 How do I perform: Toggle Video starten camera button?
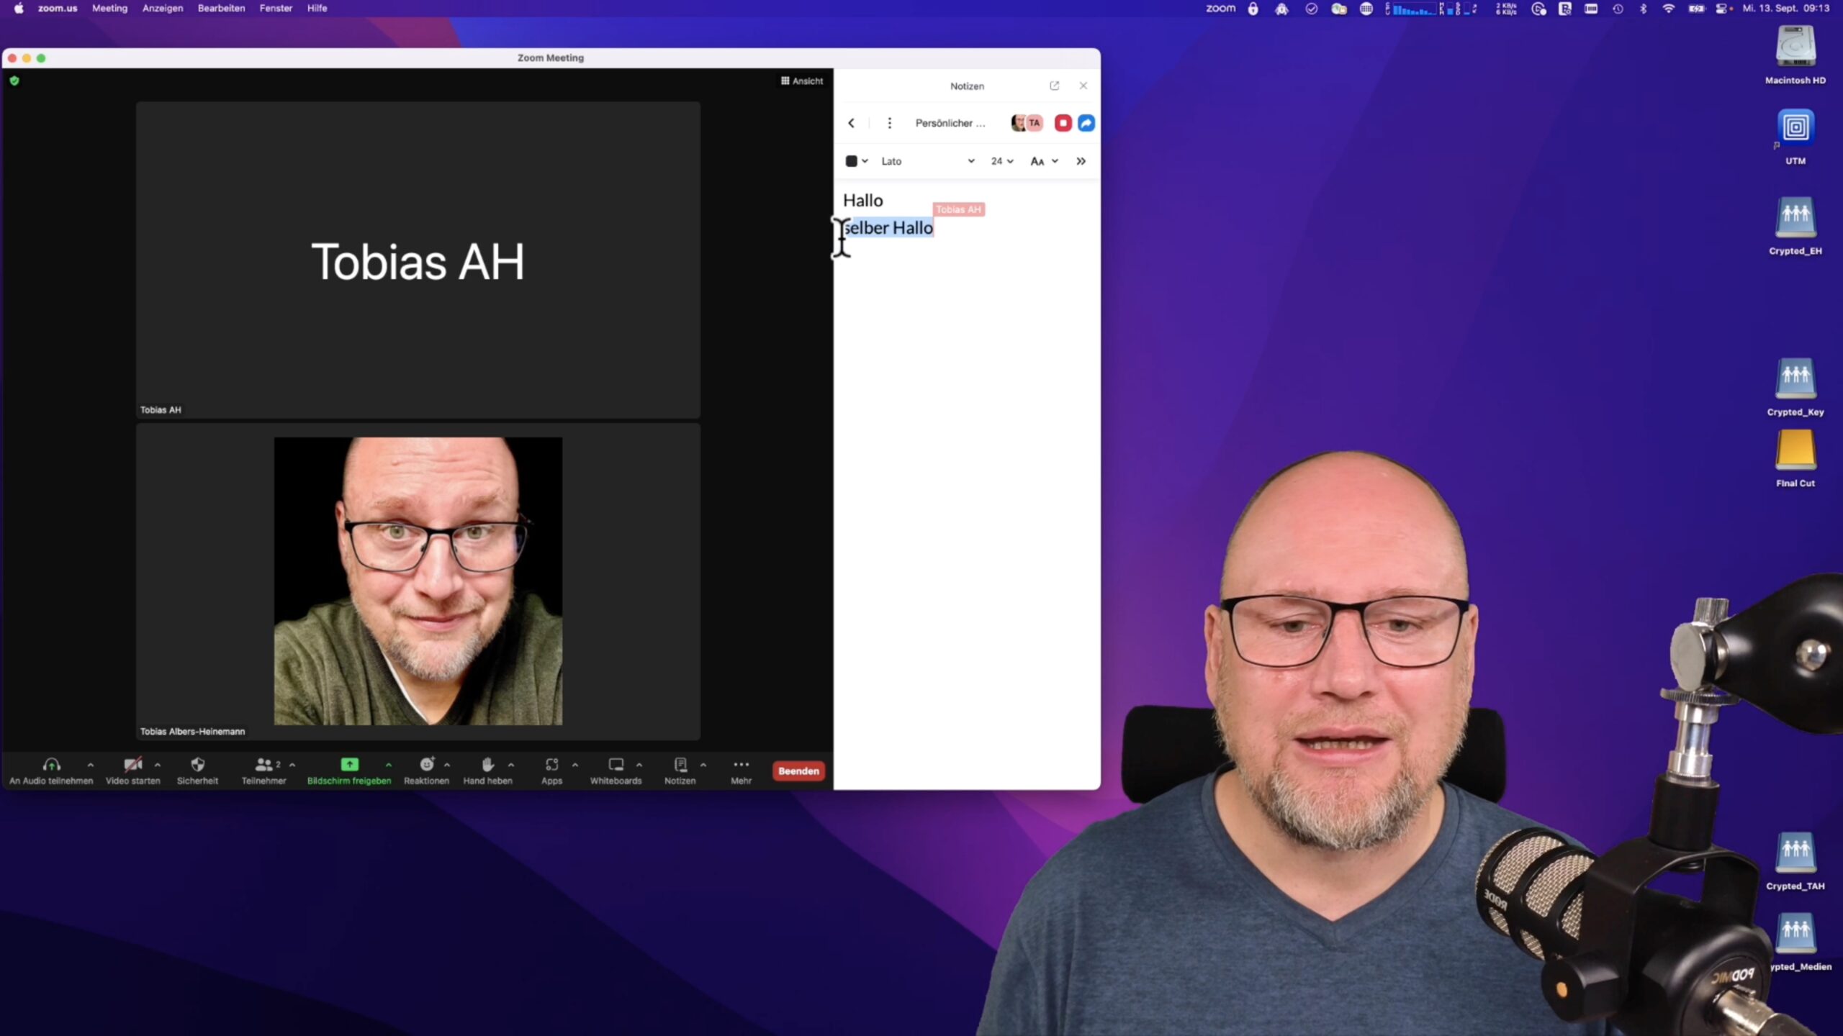point(132,765)
